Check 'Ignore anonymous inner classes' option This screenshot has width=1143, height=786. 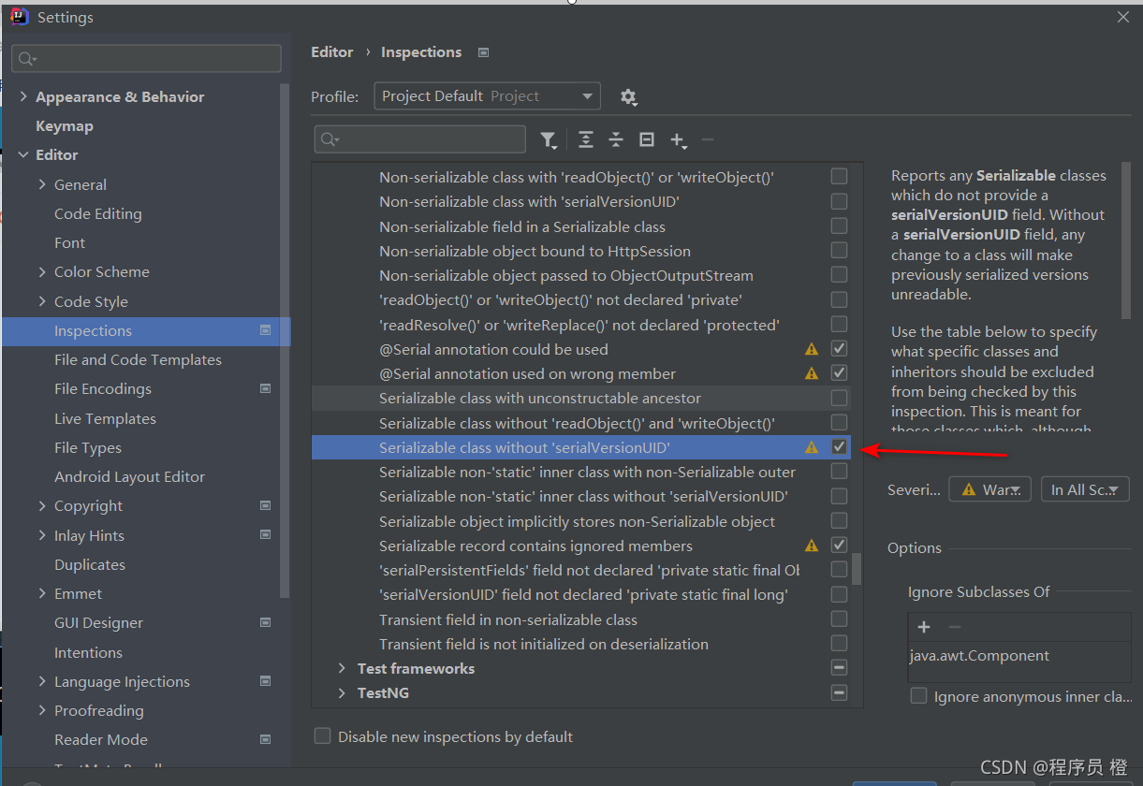click(918, 696)
